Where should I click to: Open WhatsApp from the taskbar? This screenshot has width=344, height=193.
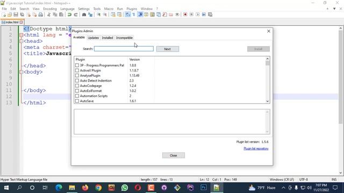point(125,188)
